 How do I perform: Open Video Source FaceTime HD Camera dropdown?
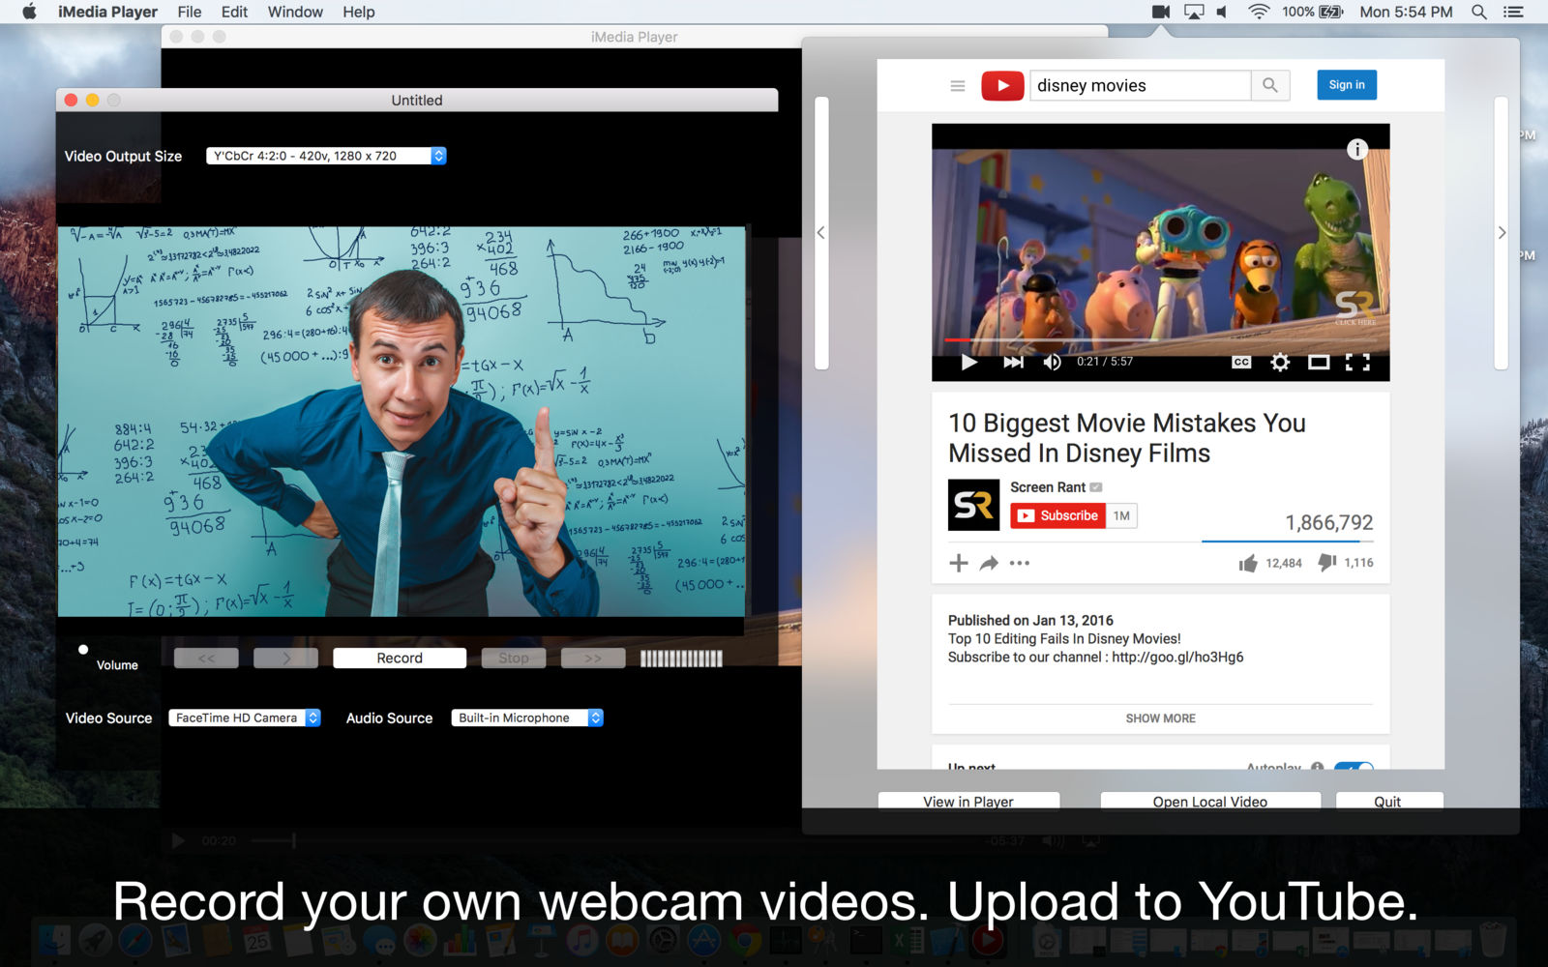244,718
